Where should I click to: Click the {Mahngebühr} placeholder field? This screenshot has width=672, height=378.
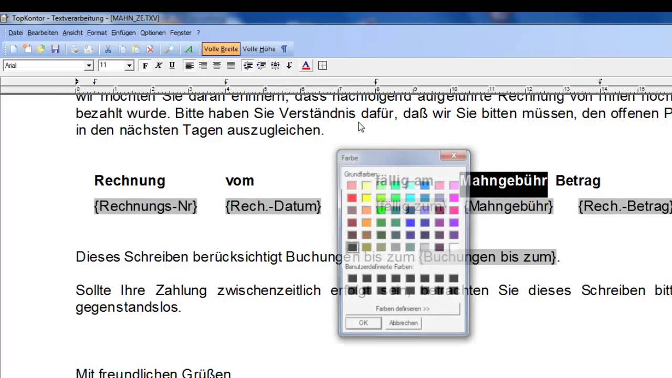(x=509, y=206)
